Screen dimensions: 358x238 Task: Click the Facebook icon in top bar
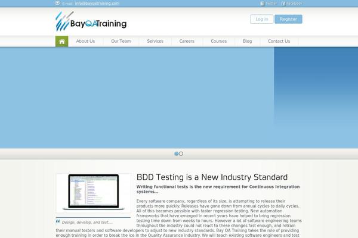tap(283, 4)
